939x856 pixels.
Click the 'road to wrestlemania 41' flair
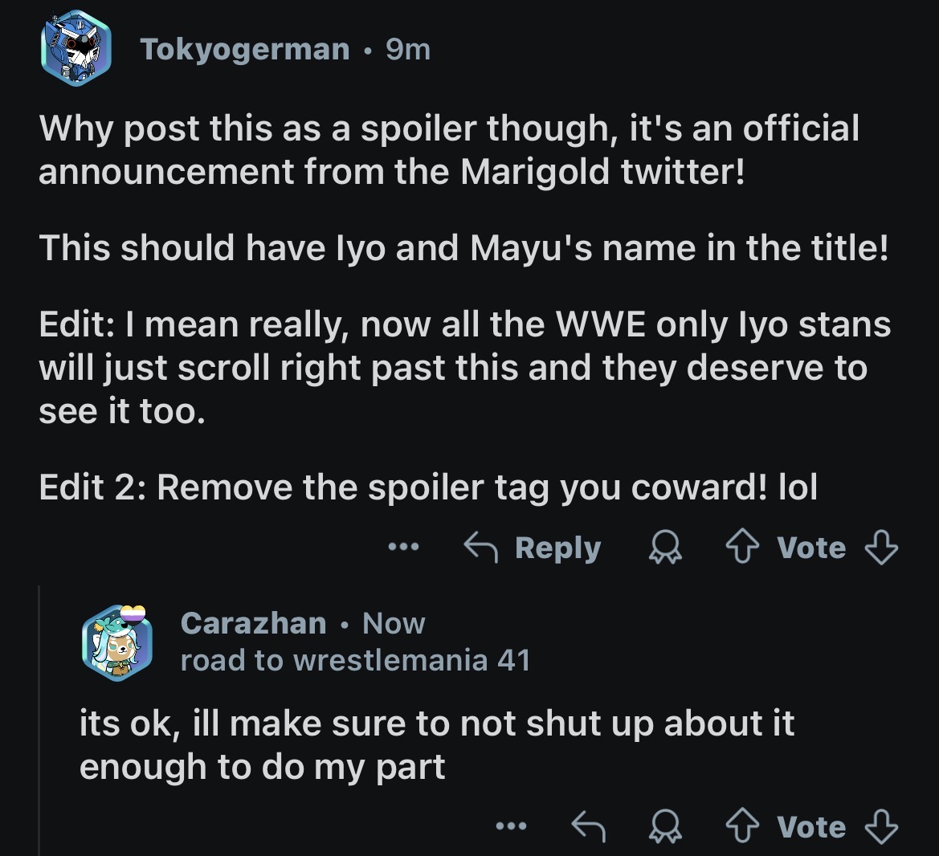click(355, 660)
